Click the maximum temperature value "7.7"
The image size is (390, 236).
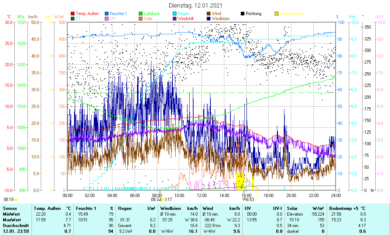(x=68, y=220)
